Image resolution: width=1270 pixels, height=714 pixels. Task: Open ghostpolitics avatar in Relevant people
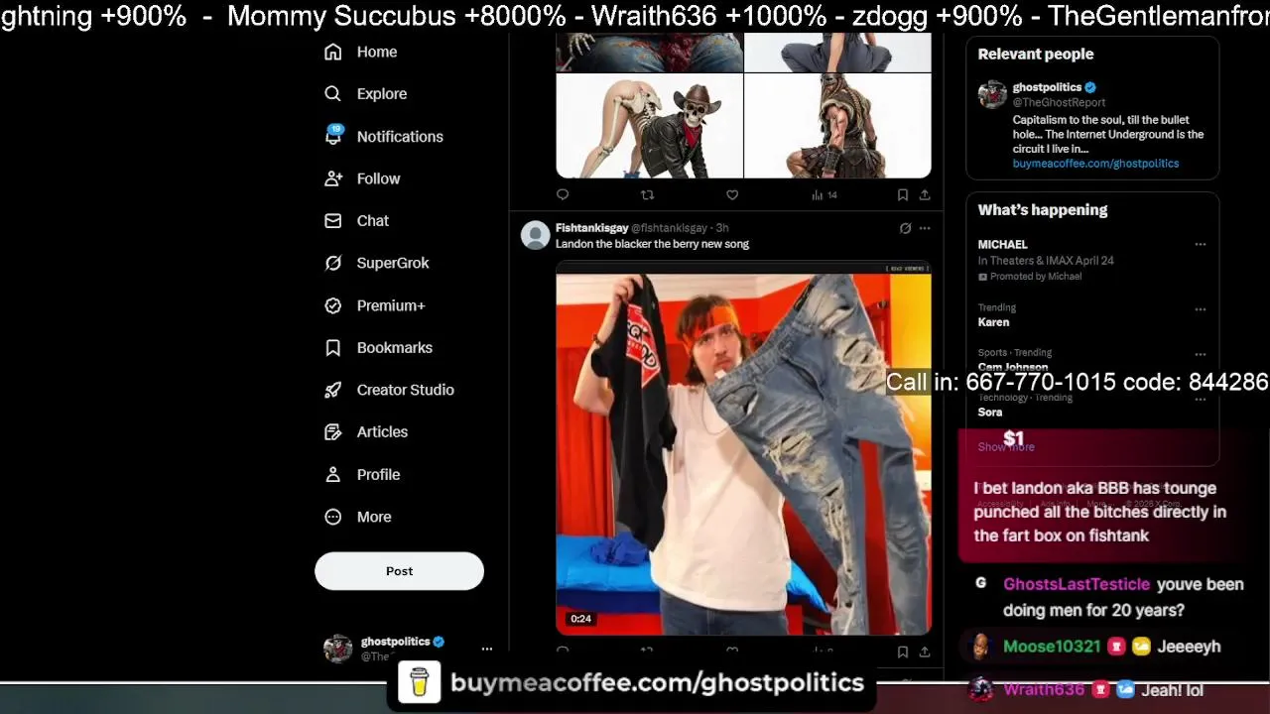992,94
